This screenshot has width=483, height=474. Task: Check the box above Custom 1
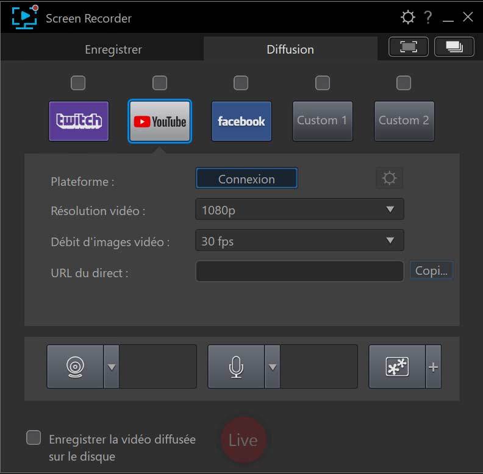tap(323, 83)
